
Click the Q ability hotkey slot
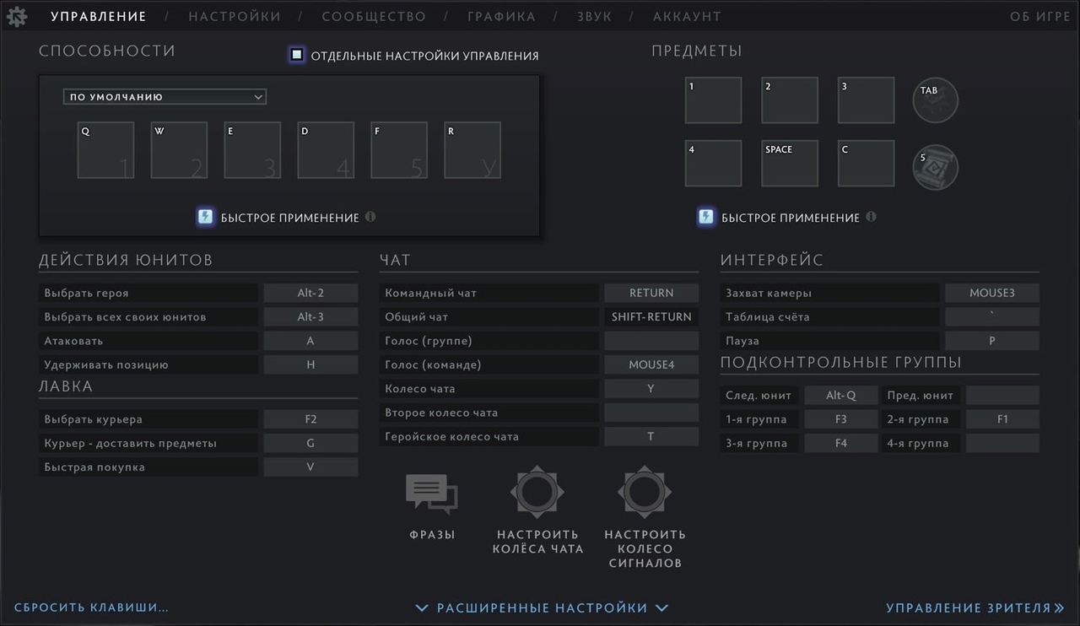(x=105, y=150)
